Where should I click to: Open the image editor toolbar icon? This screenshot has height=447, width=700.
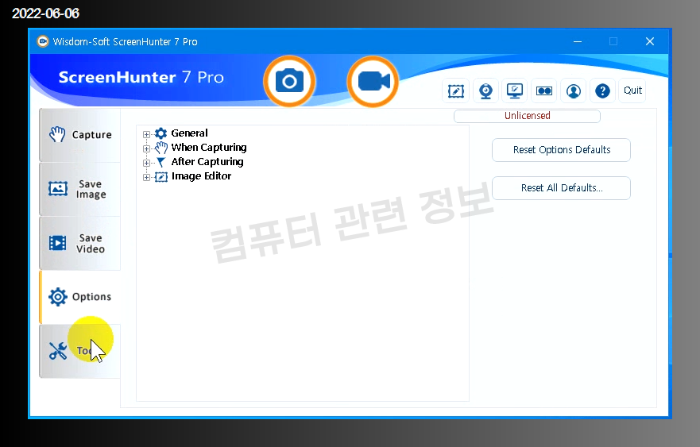coord(456,91)
